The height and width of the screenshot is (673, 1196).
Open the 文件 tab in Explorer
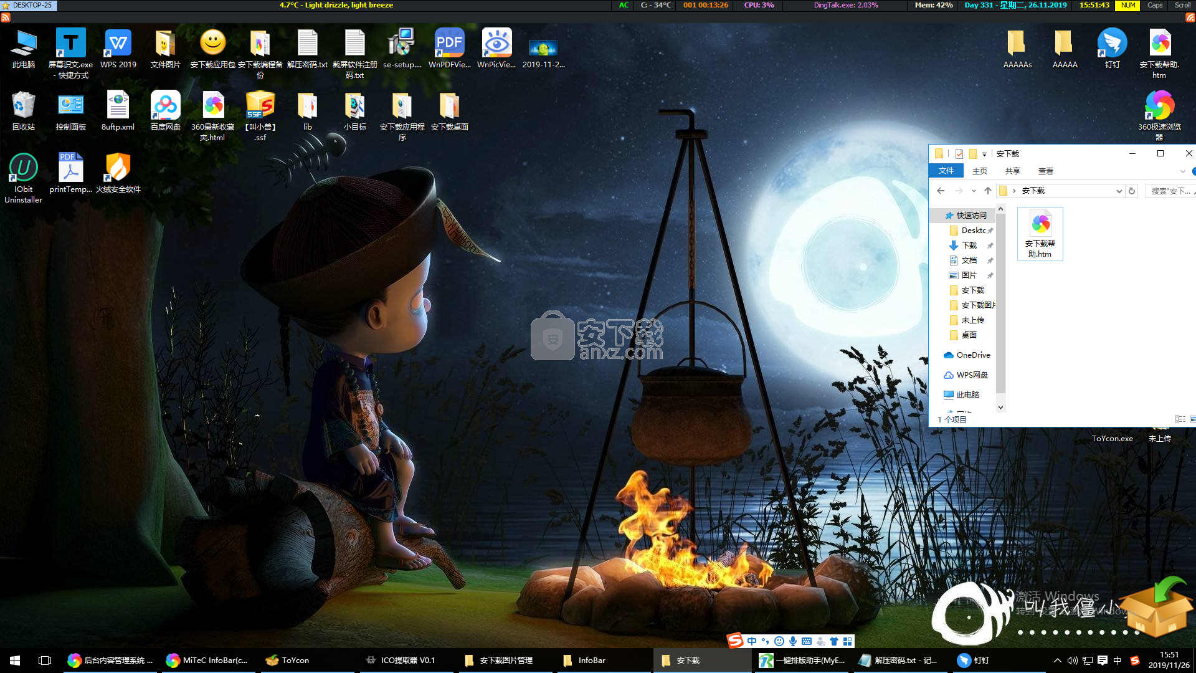pyautogui.click(x=946, y=171)
